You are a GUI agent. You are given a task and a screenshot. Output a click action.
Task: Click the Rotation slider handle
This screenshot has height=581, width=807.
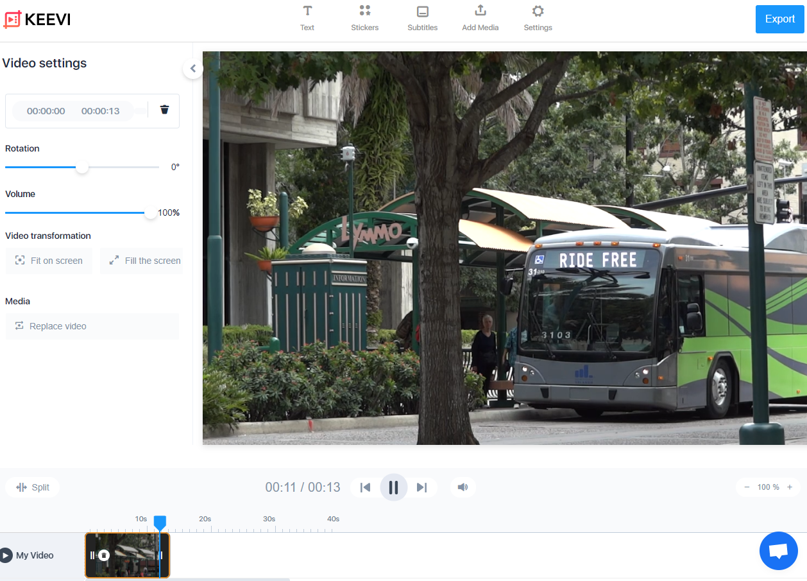click(82, 167)
